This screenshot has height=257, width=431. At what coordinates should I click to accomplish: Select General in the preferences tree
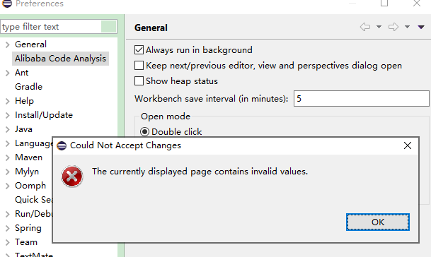point(31,44)
